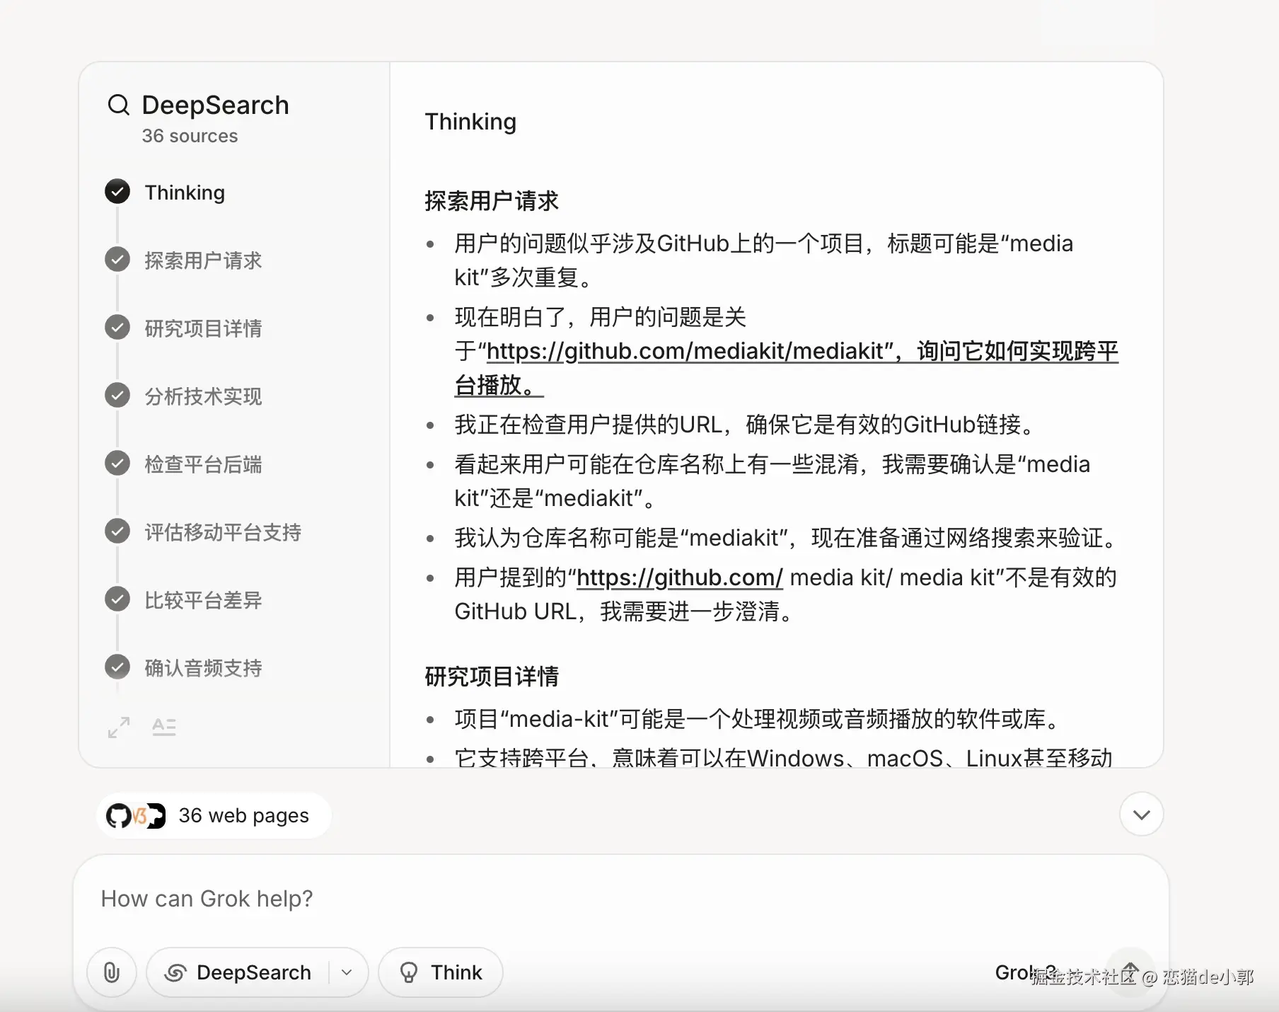This screenshot has height=1012, width=1279.
Task: Toggle the Think mode button
Action: [441, 972]
